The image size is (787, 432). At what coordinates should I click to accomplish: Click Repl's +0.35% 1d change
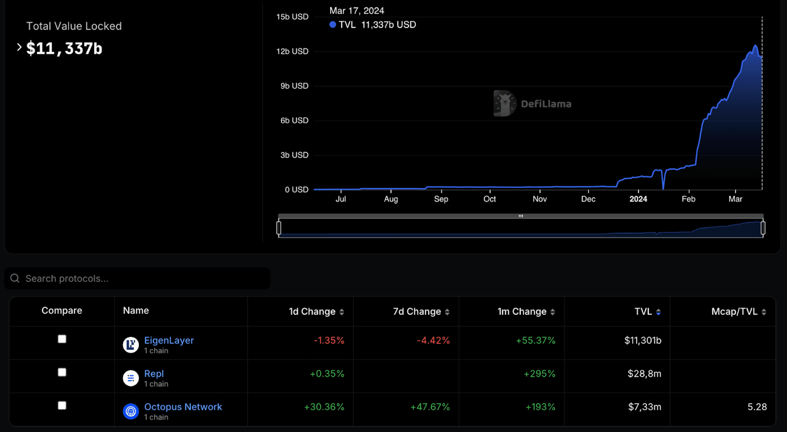point(327,373)
